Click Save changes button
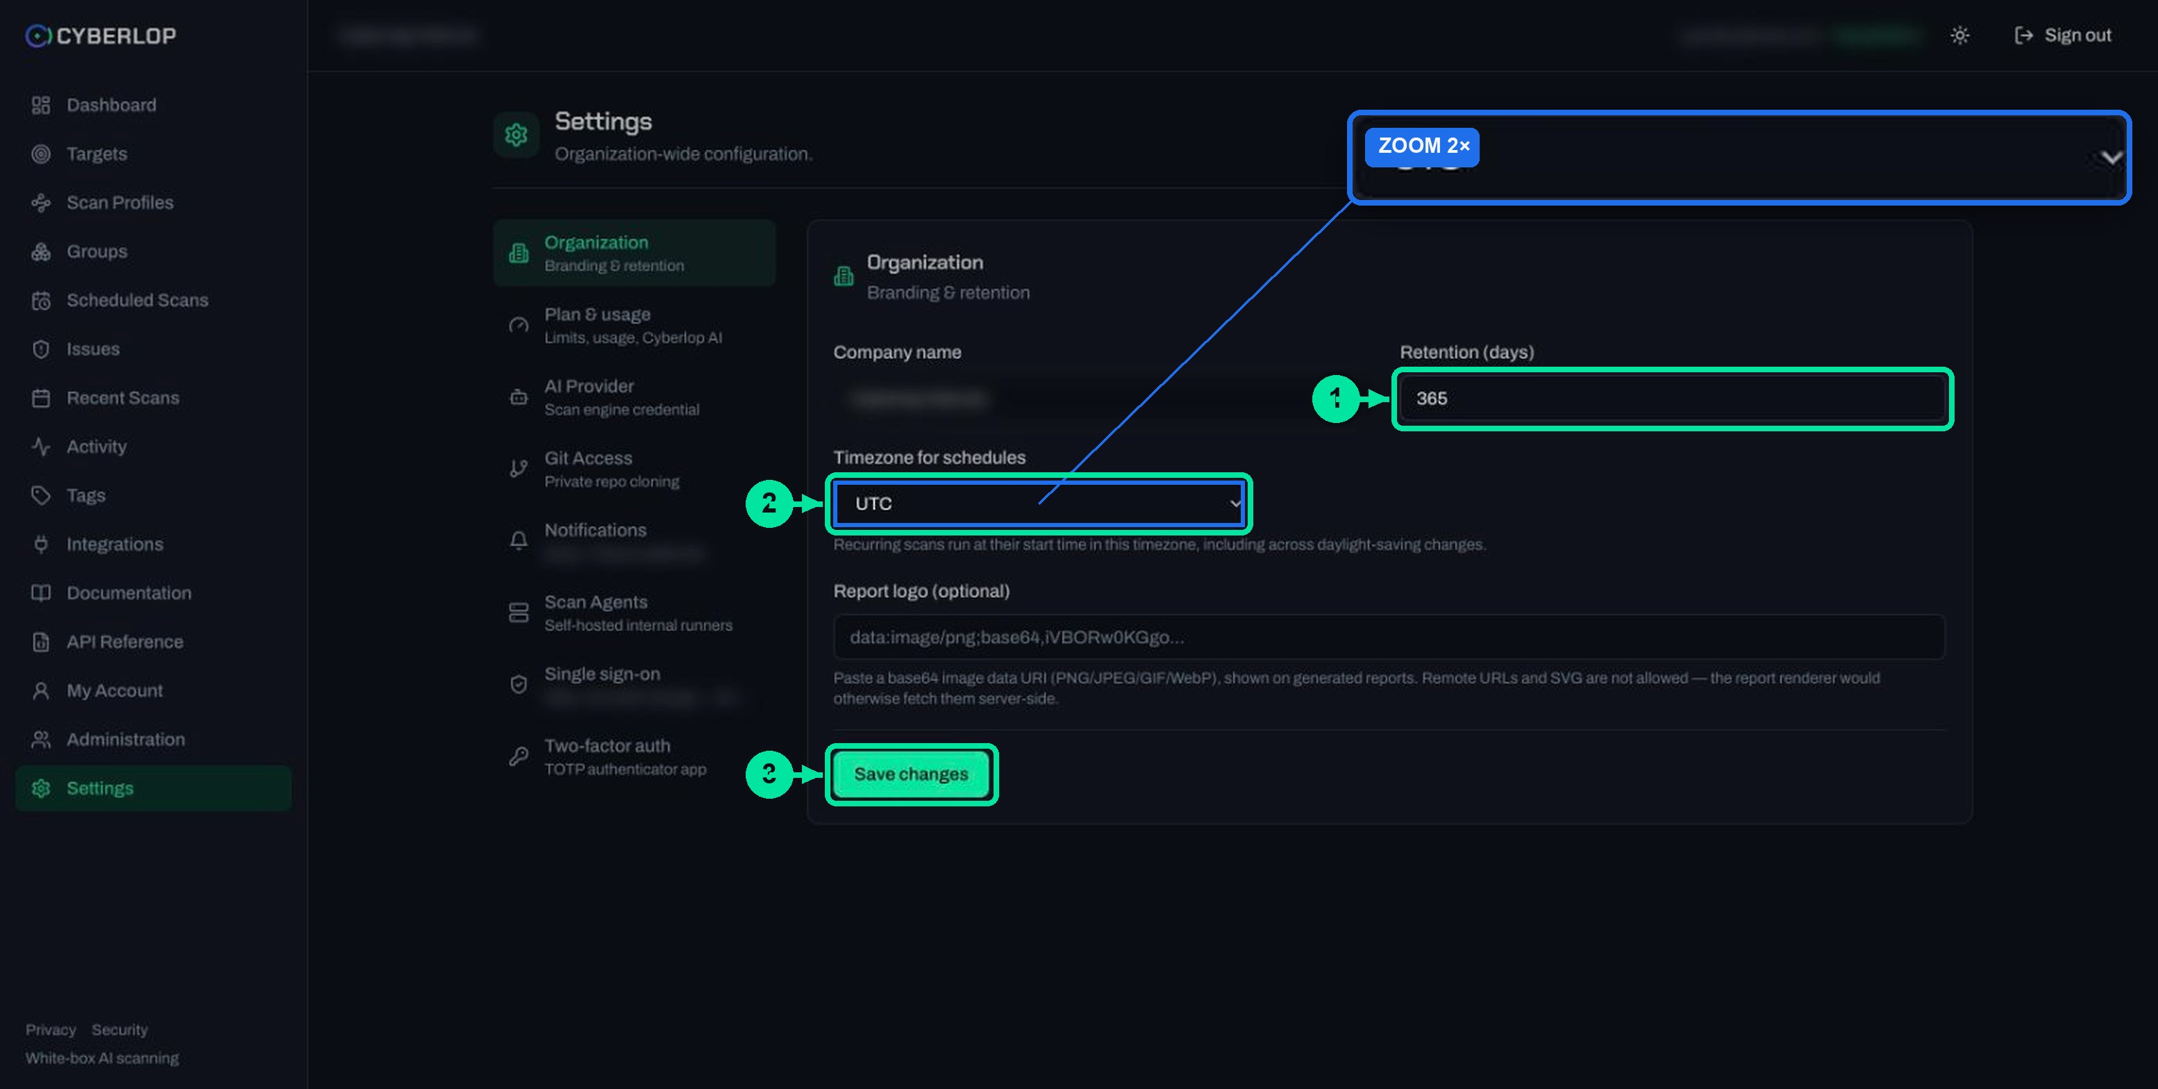The width and height of the screenshot is (2158, 1089). click(x=910, y=774)
